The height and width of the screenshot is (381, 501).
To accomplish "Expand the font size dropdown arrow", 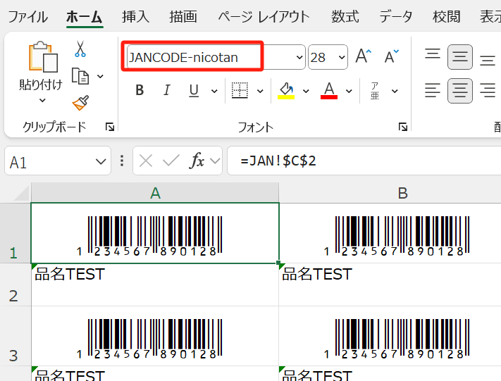I will point(342,58).
